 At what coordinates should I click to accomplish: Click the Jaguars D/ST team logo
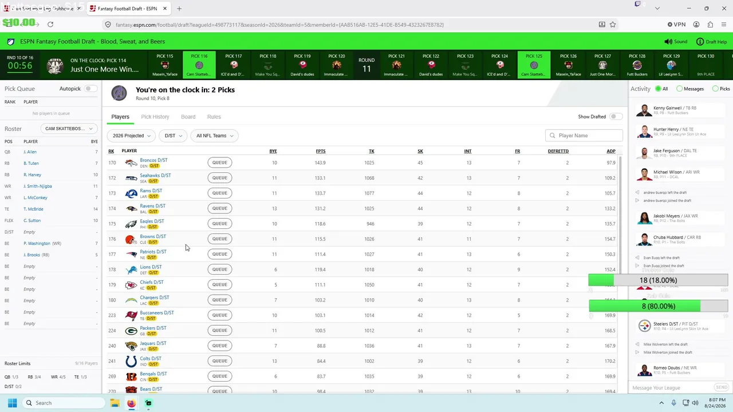click(131, 346)
